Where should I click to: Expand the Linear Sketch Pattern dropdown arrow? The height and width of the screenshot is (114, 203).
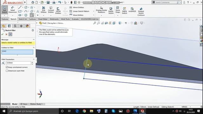click(x=94, y=11)
